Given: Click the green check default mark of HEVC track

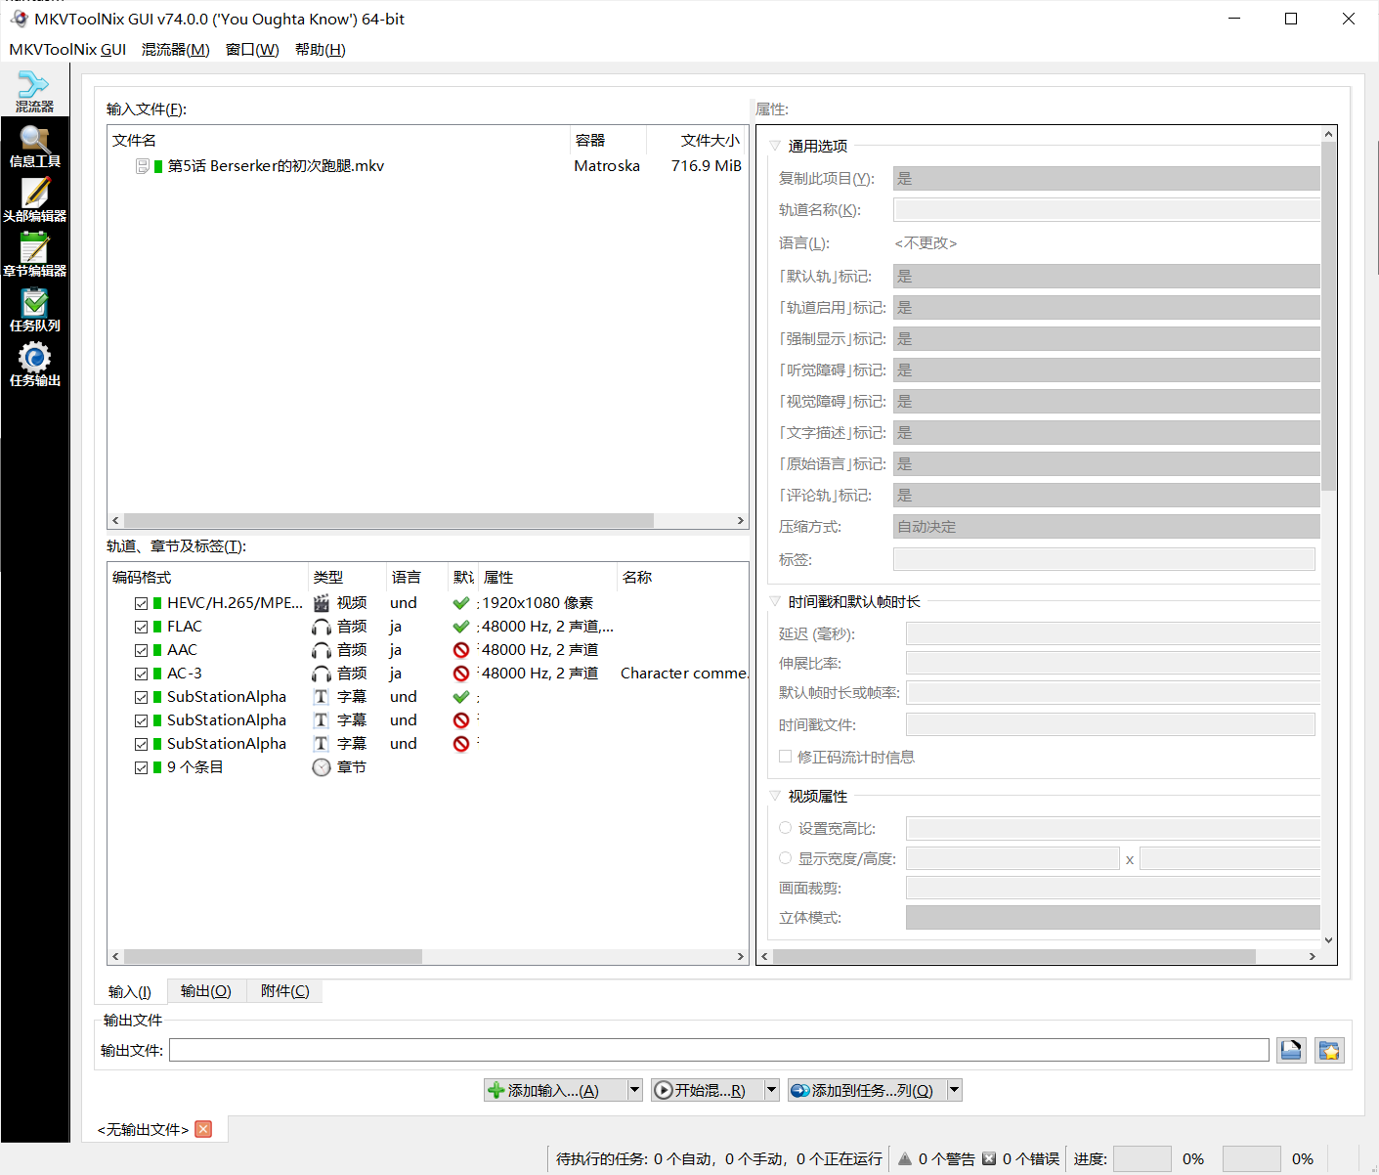Looking at the screenshot, I should (461, 603).
